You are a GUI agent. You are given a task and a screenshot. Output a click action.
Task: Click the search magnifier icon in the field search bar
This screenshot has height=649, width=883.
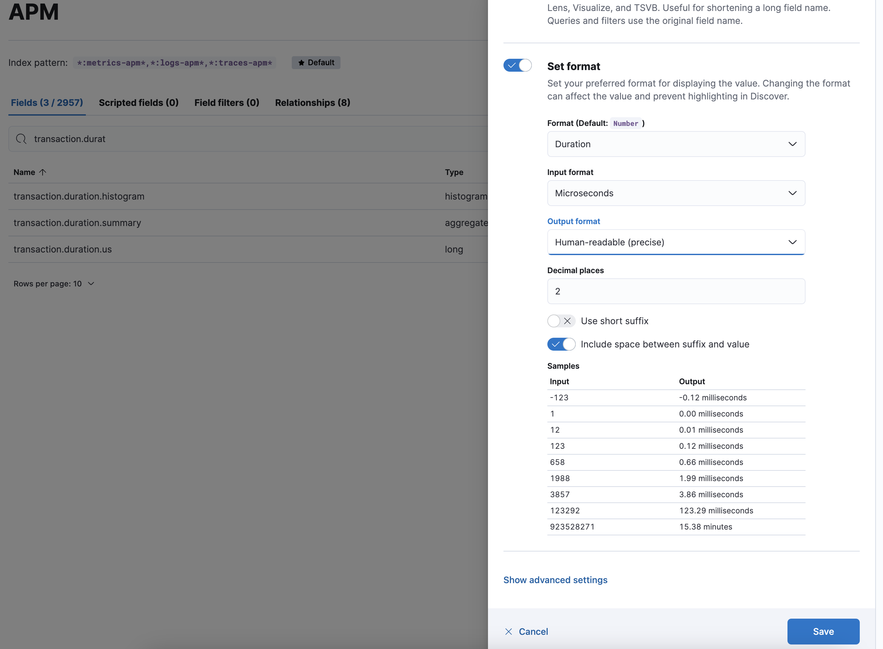(x=21, y=139)
